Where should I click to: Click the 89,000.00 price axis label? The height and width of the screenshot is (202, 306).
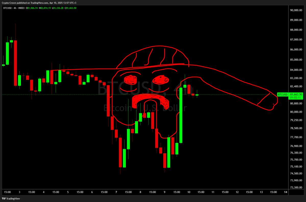point(296,20)
